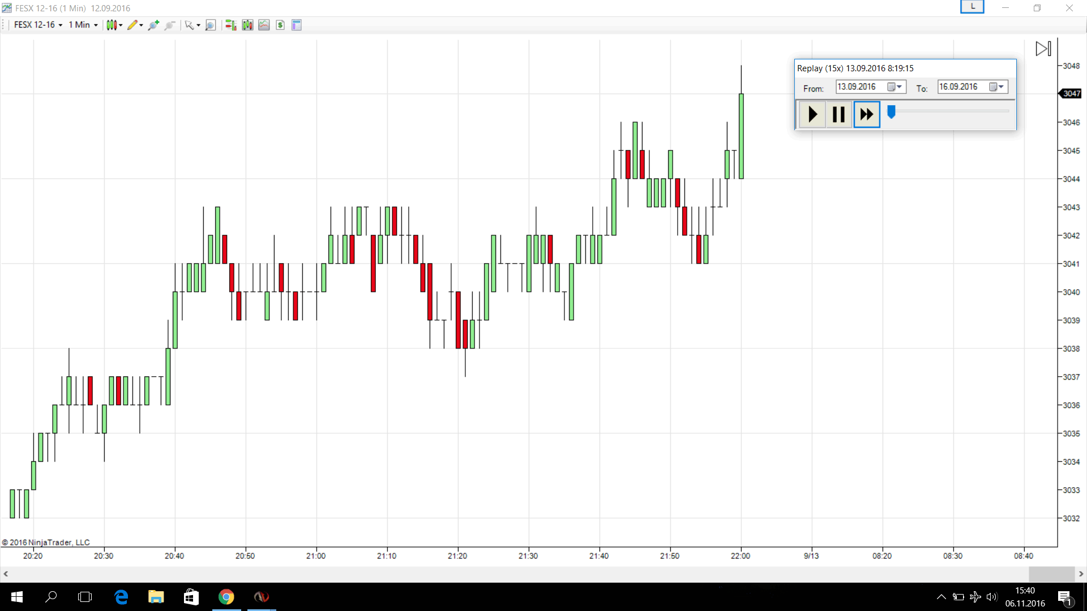Select the pencil drawing tools icon
Image resolution: width=1087 pixels, height=611 pixels.
132,25
